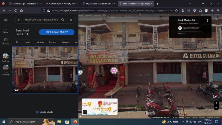
Task: Open File Explorer from taskbar
Action: pyautogui.click(x=59, y=122)
